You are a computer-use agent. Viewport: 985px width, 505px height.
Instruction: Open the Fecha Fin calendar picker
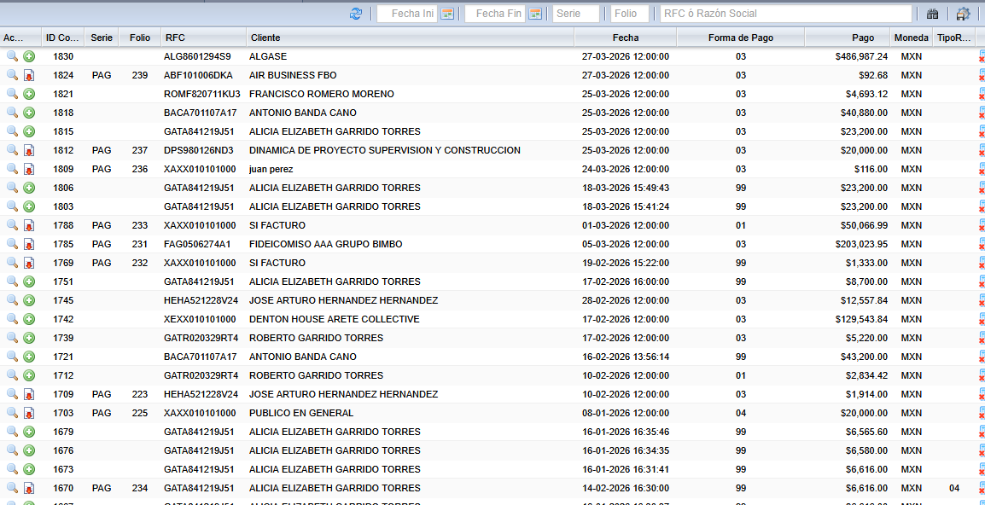tap(535, 14)
